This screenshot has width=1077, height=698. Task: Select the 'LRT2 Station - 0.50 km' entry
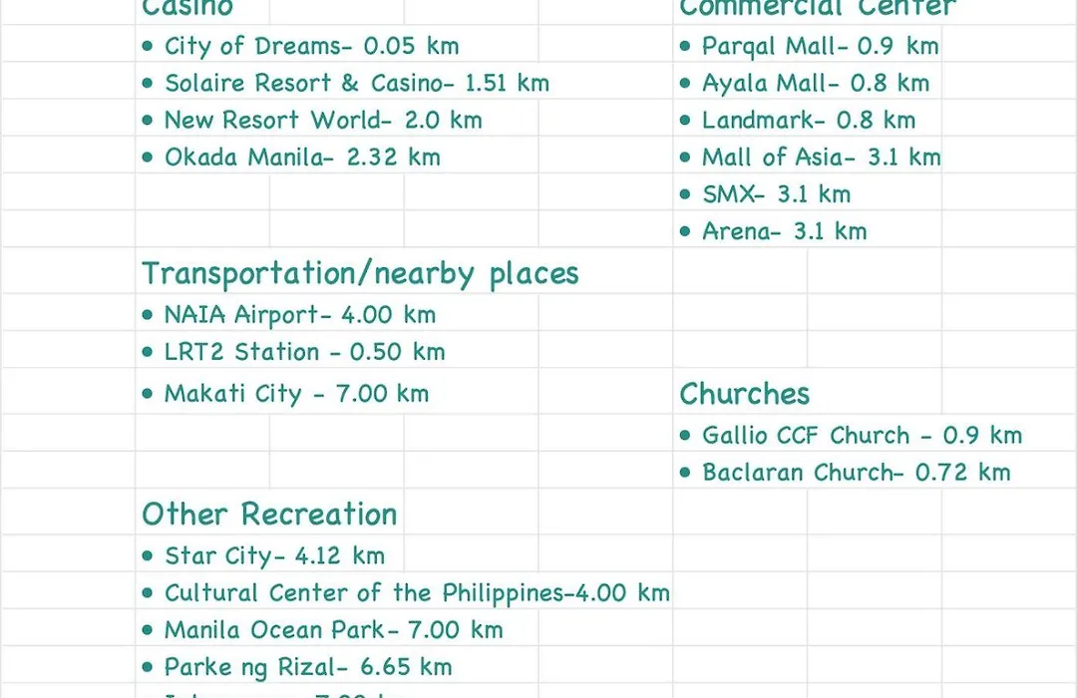click(305, 352)
